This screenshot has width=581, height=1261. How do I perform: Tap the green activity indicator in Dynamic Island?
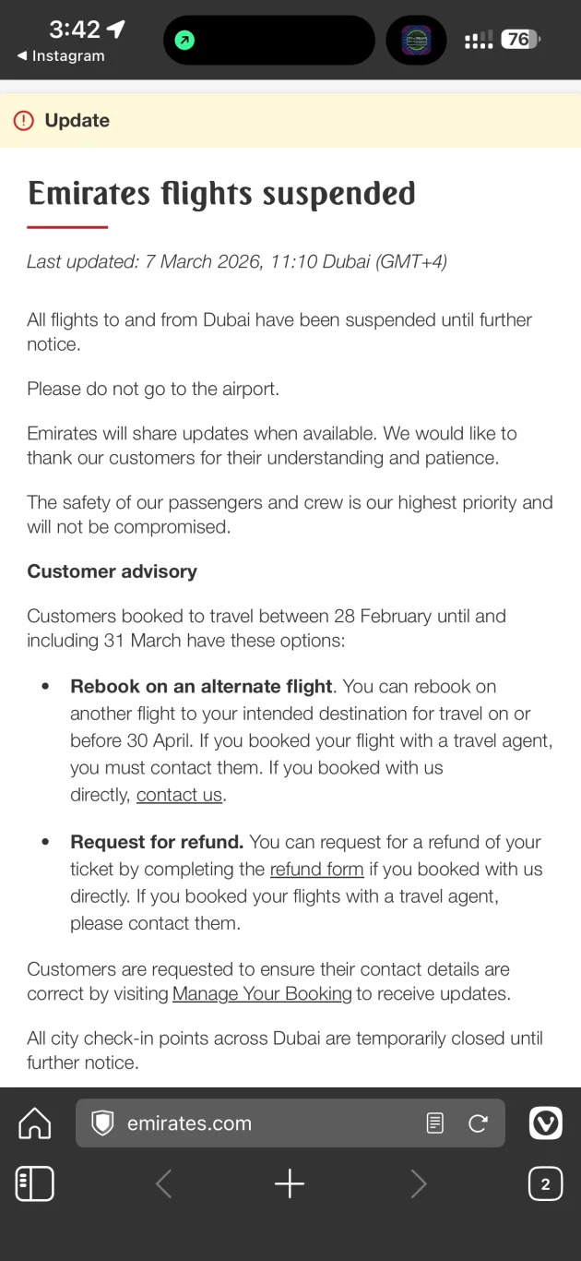tap(184, 41)
